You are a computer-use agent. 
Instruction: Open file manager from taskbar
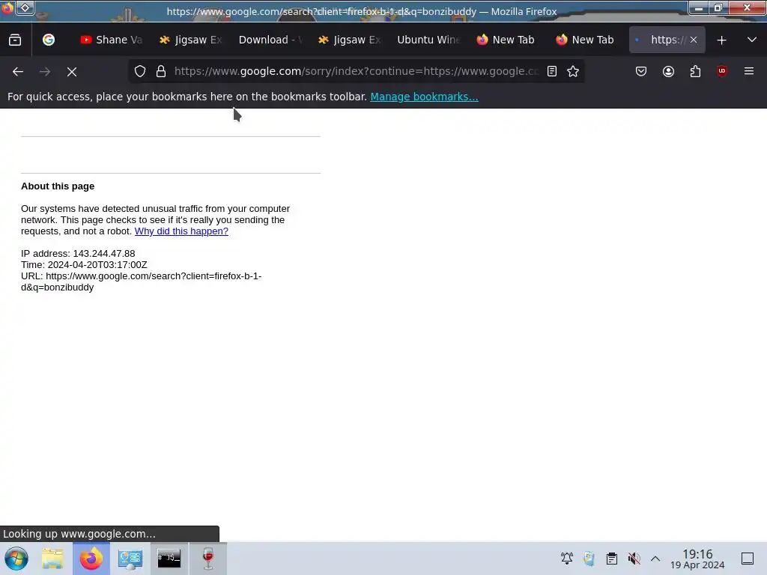coord(52,559)
